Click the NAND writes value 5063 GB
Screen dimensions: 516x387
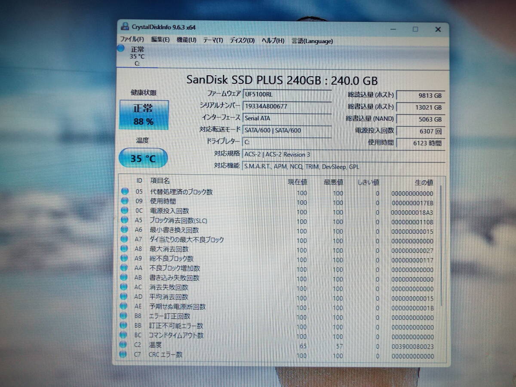point(420,119)
